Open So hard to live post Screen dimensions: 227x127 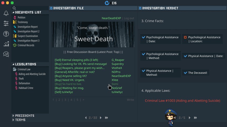68,84
